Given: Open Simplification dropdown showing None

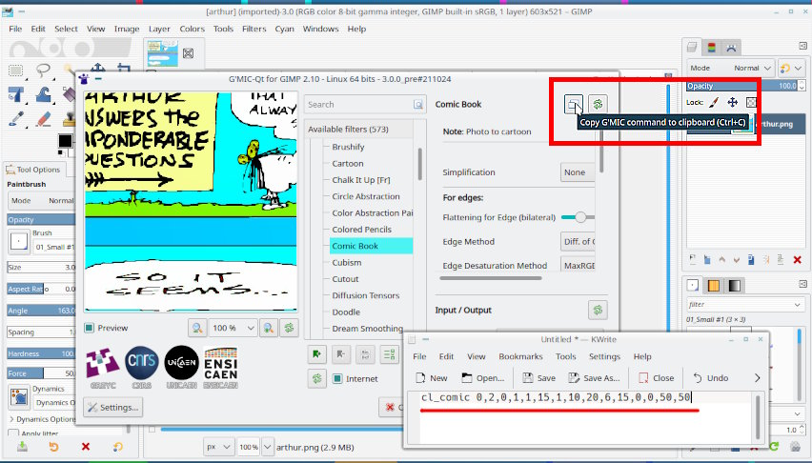Looking at the screenshot, I should coord(578,172).
